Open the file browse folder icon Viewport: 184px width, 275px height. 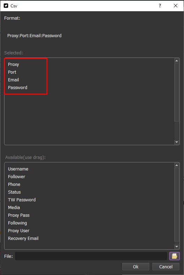click(175, 256)
